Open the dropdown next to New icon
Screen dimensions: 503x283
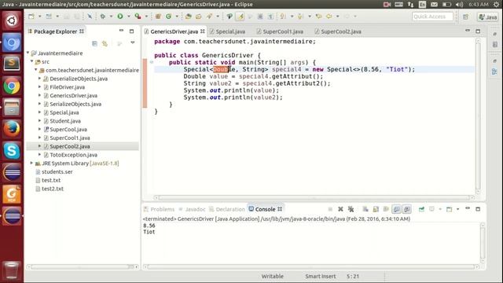point(40,16)
